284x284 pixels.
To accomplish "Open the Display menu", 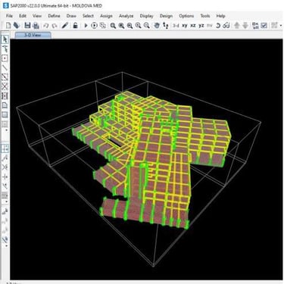I will pyautogui.click(x=147, y=16).
